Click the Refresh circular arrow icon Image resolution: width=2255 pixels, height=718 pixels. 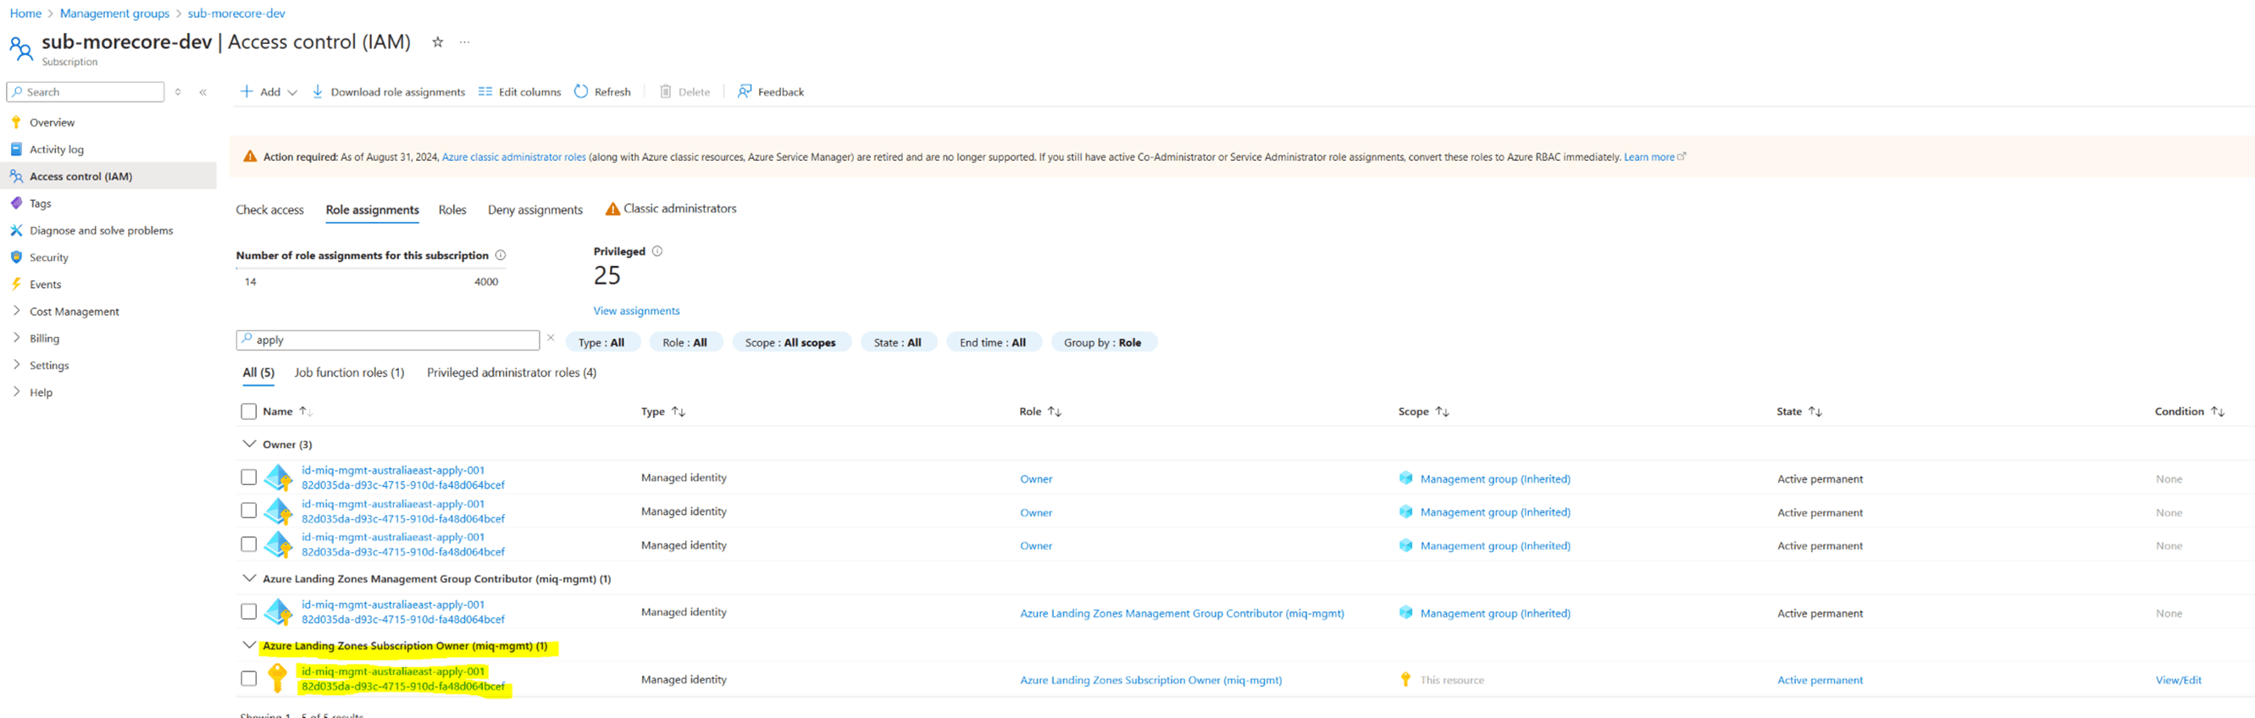click(581, 91)
